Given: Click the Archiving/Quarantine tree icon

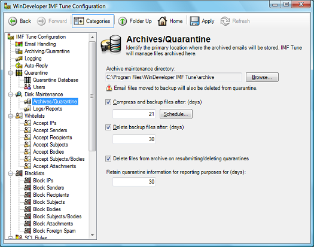Looking at the screenshot, I should click(x=19, y=51).
